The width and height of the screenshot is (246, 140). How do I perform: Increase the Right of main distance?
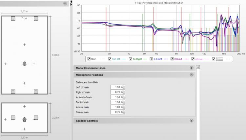124,91
